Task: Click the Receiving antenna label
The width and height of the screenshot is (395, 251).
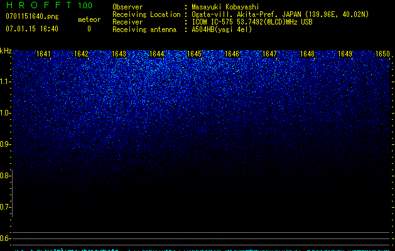Action: [144, 29]
